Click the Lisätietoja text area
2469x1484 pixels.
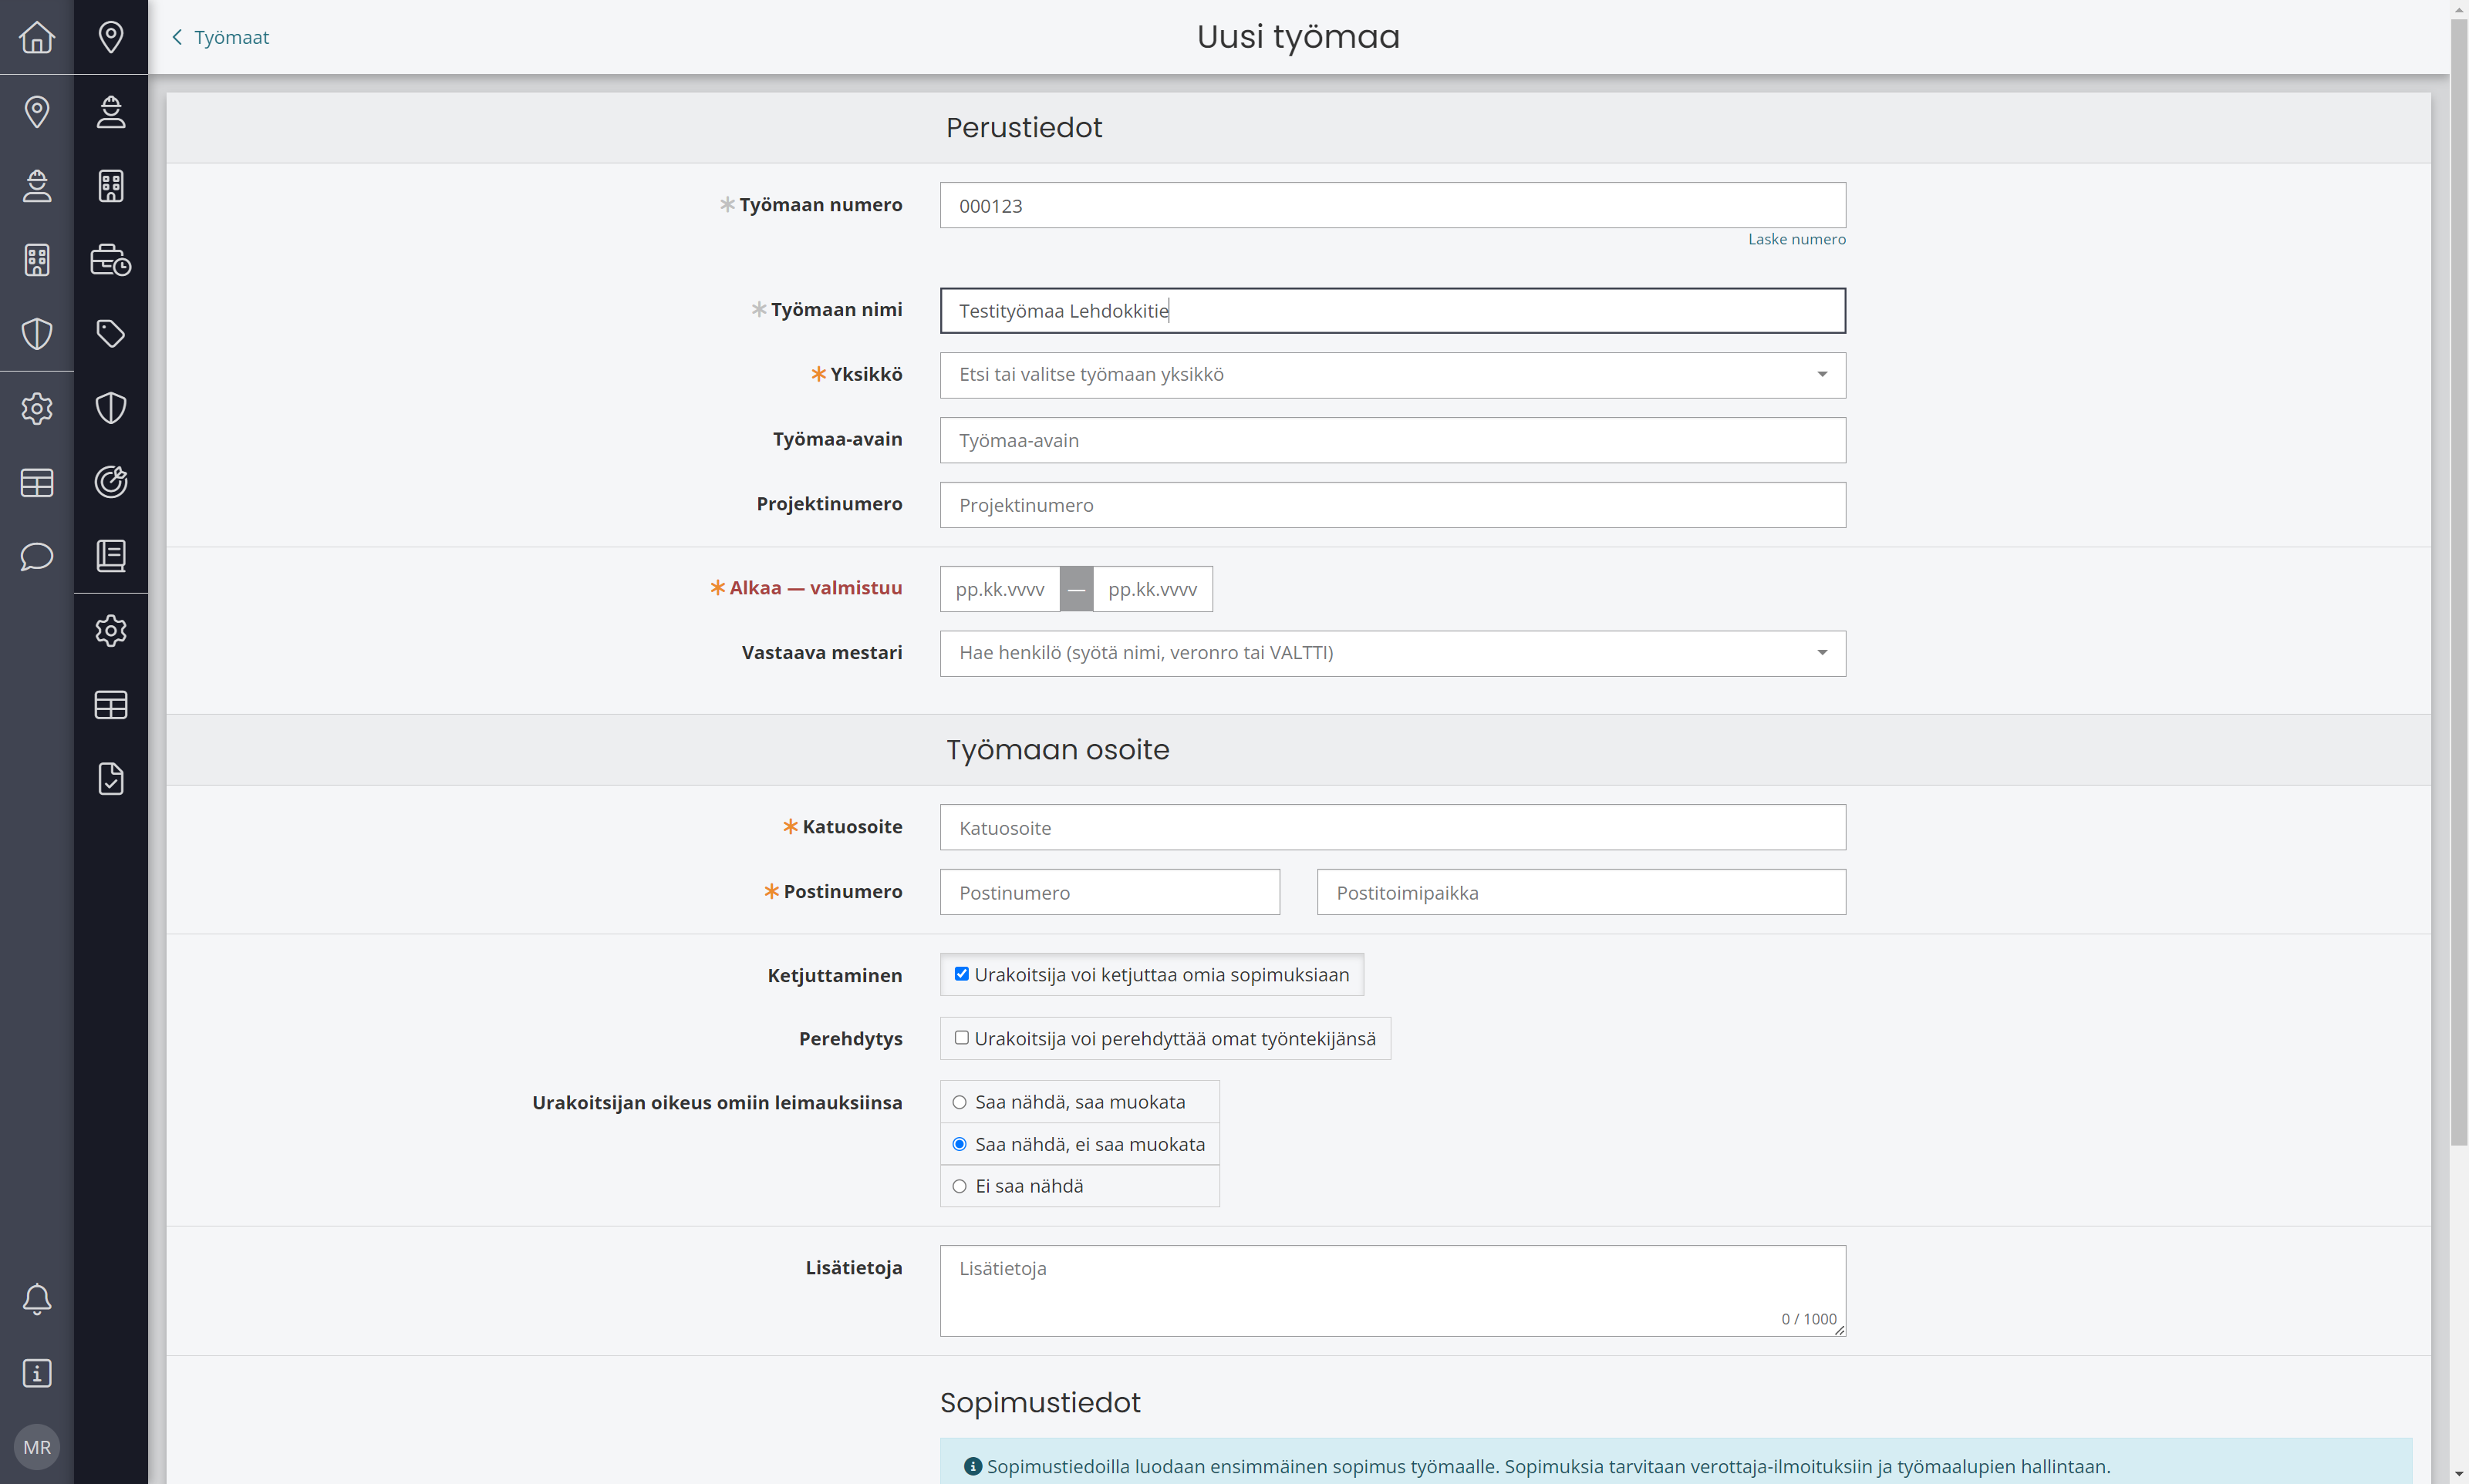tap(1392, 1290)
